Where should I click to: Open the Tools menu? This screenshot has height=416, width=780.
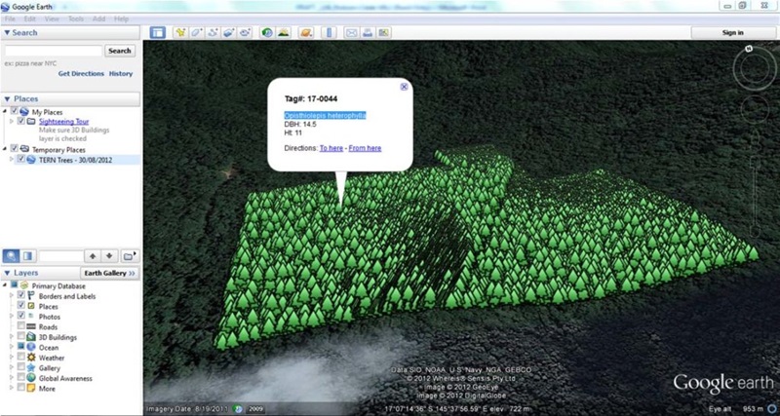(76, 19)
